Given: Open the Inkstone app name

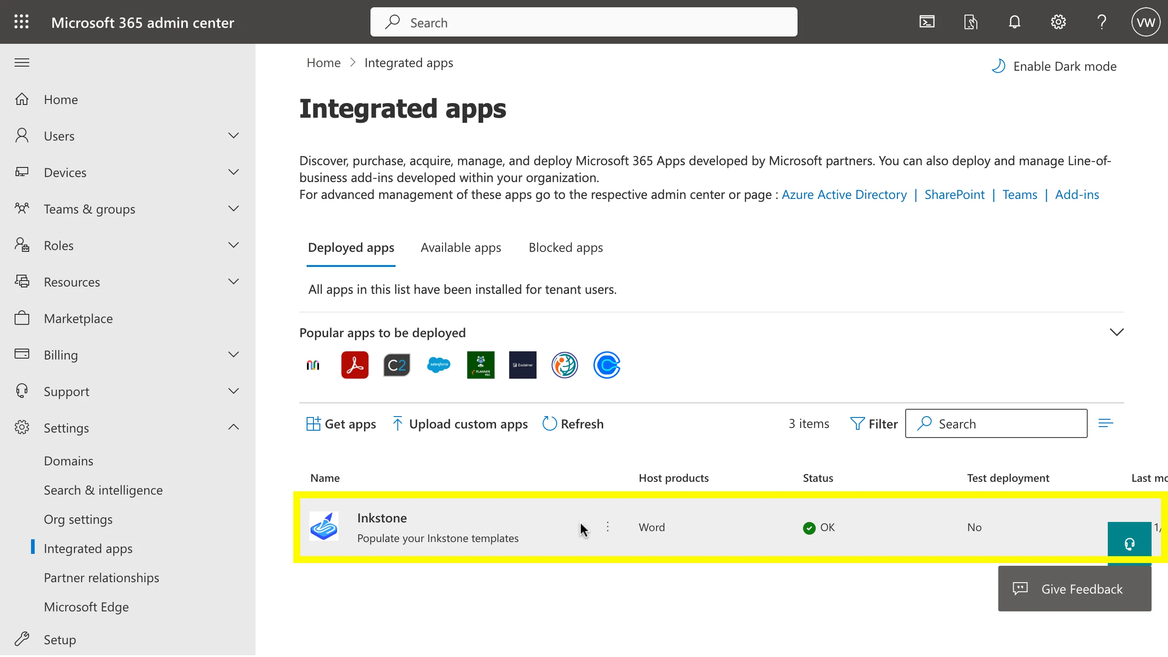Looking at the screenshot, I should pos(382,518).
